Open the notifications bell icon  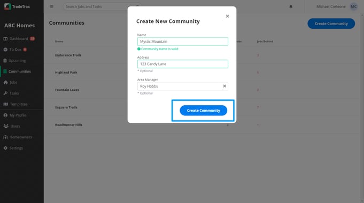coord(291,6)
